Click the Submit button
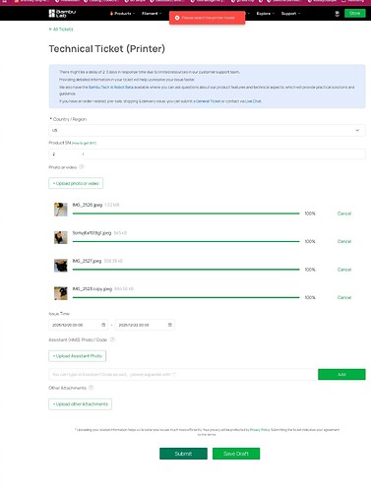This screenshot has height=492, width=371. pos(183,454)
